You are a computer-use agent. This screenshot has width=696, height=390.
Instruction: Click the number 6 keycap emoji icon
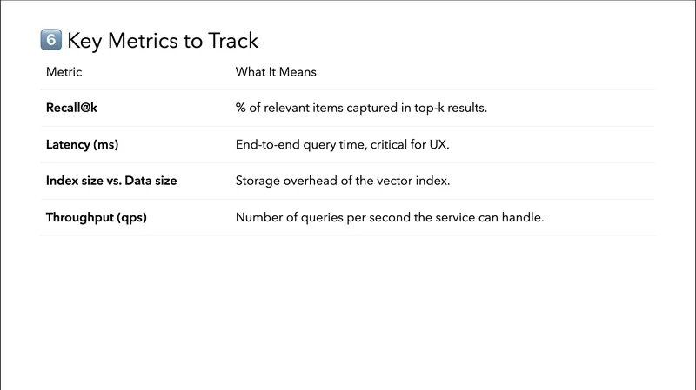pyautogui.click(x=50, y=40)
